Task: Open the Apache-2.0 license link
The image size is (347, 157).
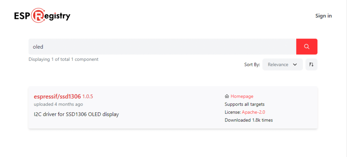Action: 253,112
